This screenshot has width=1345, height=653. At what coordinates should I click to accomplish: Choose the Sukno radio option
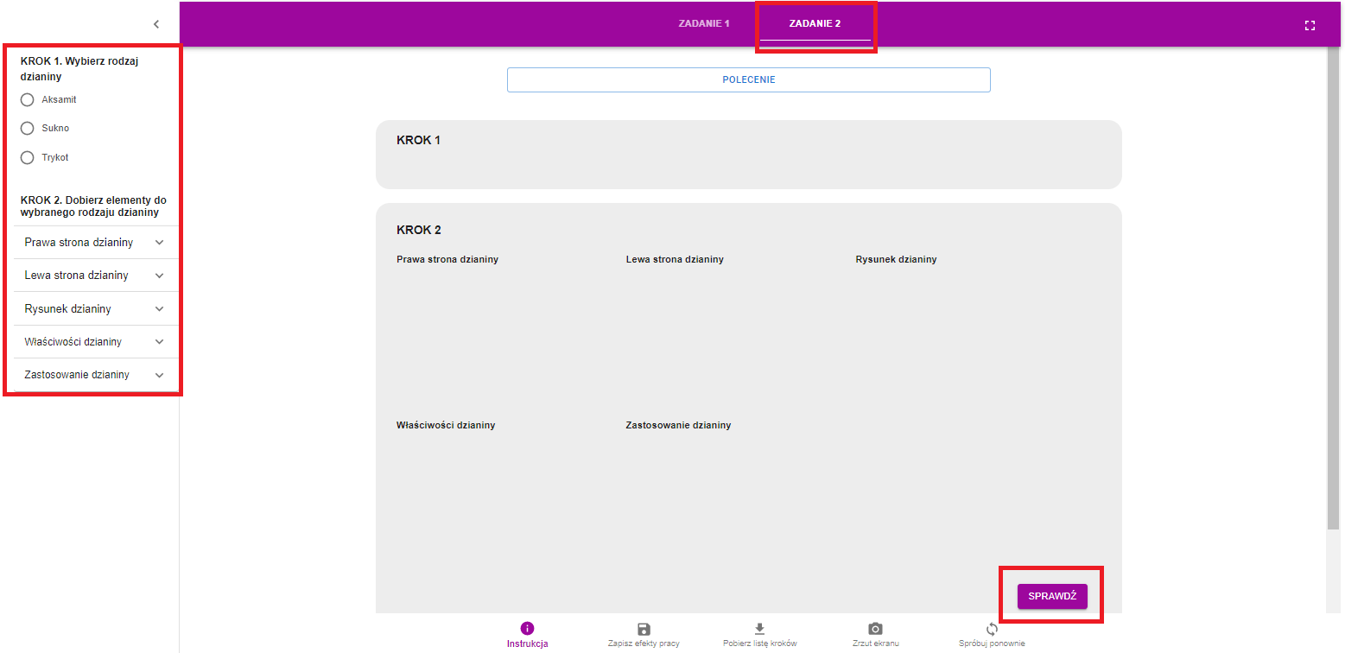coord(27,129)
